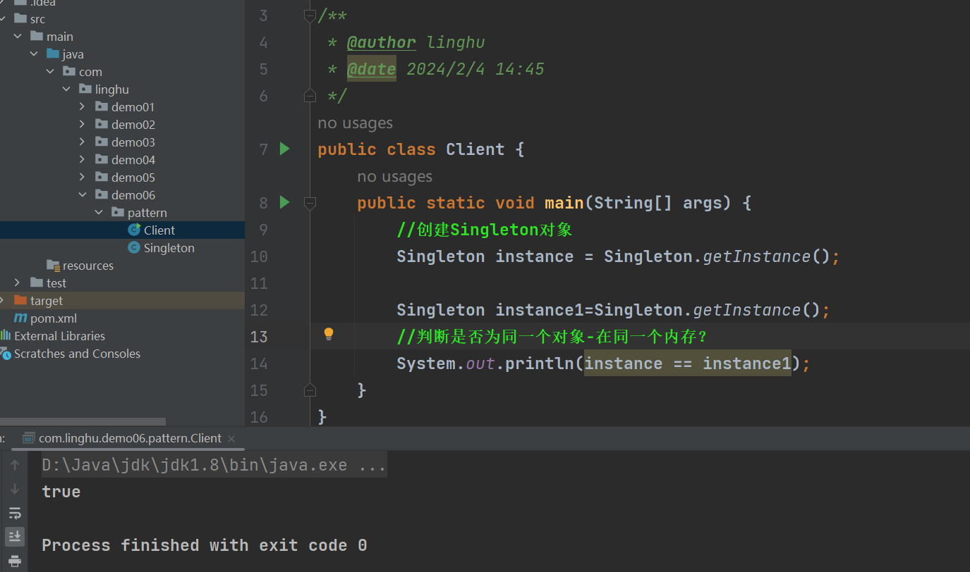Viewport: 970px width, 572px height.
Task: Click the @author tag in Javadoc
Action: tap(381, 43)
